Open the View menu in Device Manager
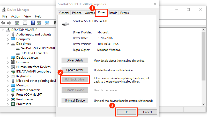This screenshot has width=207, height=117. click(x=27, y=16)
